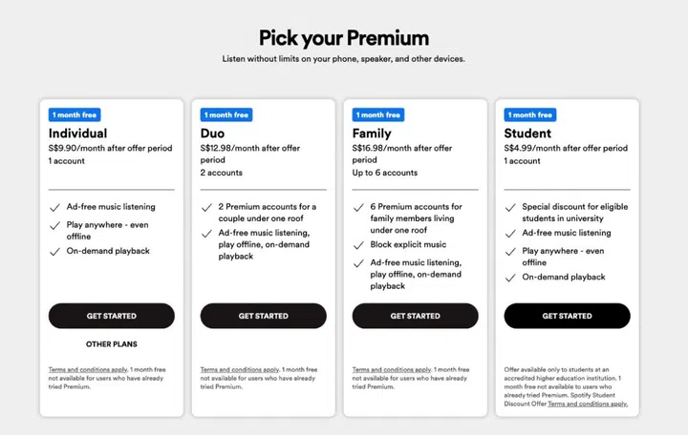Click the checkmark by Duo's Ad-free music listening
The width and height of the screenshot is (688, 435).
tap(206, 234)
